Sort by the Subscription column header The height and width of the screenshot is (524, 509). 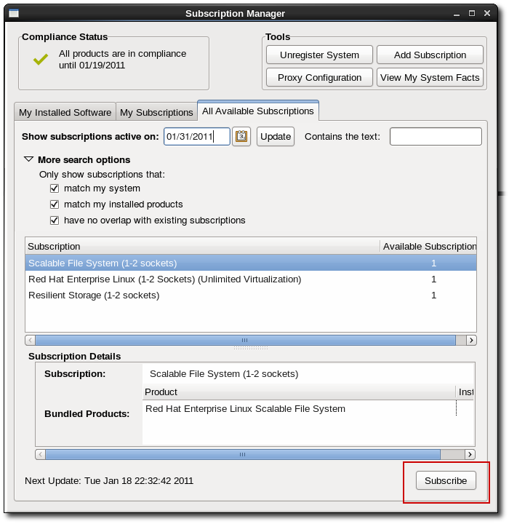(x=202, y=246)
